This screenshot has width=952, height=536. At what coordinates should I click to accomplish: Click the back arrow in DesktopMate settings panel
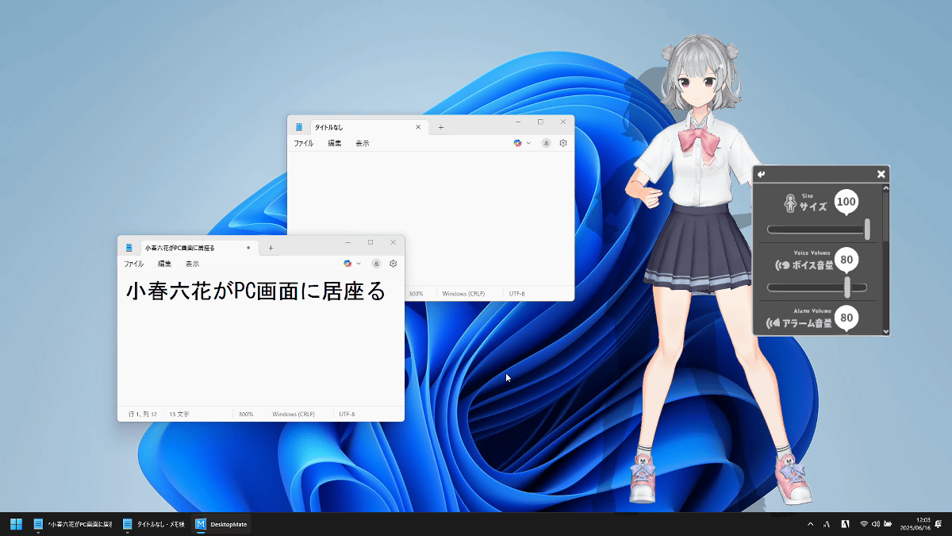coord(762,175)
